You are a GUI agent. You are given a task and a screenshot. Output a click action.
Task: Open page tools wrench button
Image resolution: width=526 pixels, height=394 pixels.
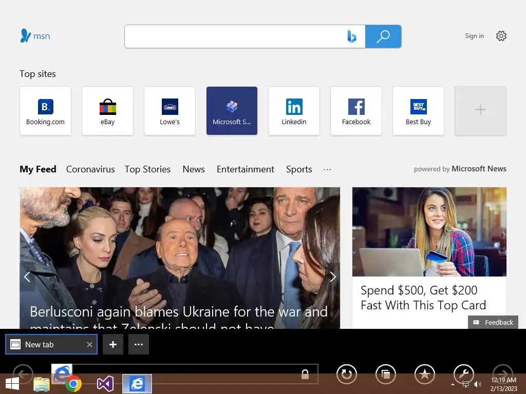(464, 374)
